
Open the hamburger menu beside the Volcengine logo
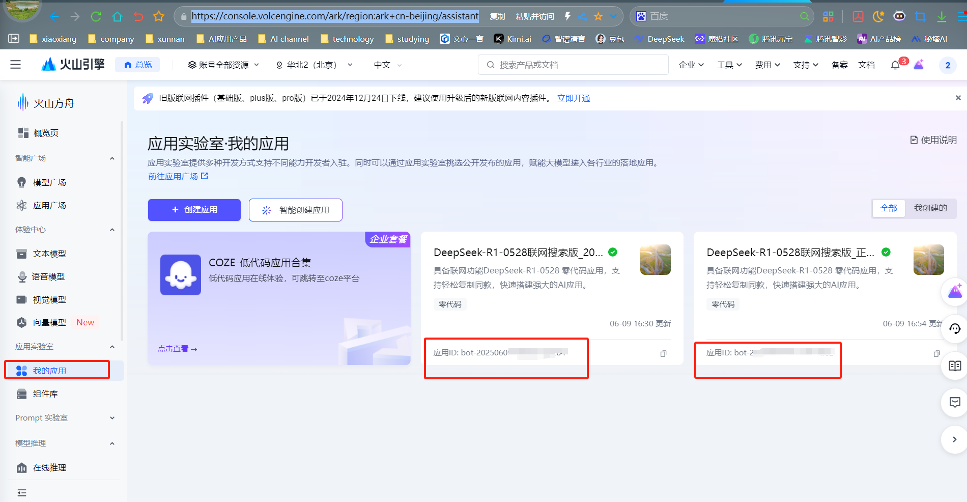(16, 65)
